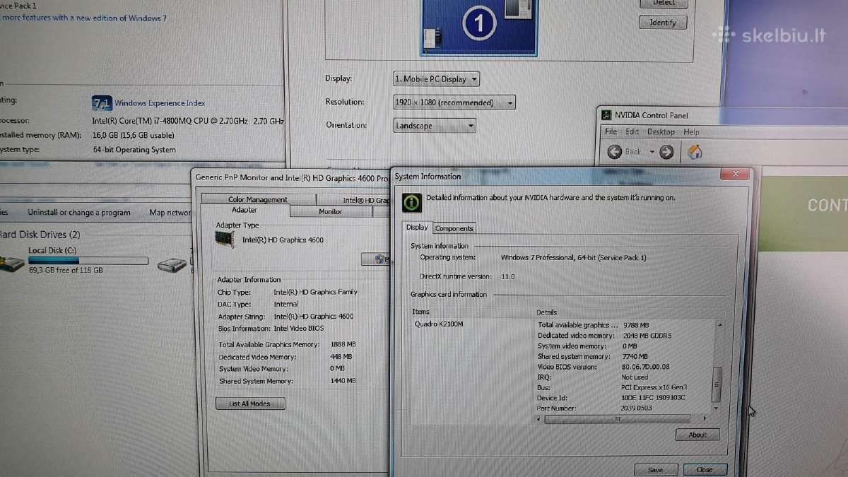Click the Bus PCI Express x16 Gen3 value

654,387
